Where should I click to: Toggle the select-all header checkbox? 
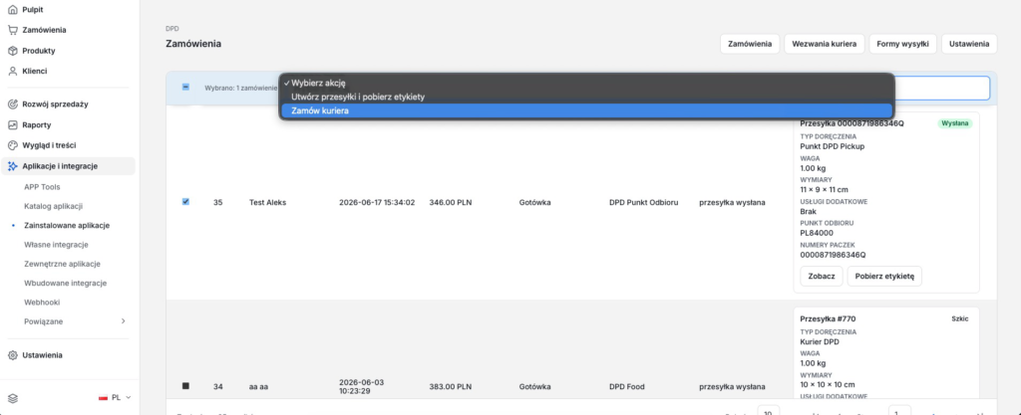click(185, 87)
